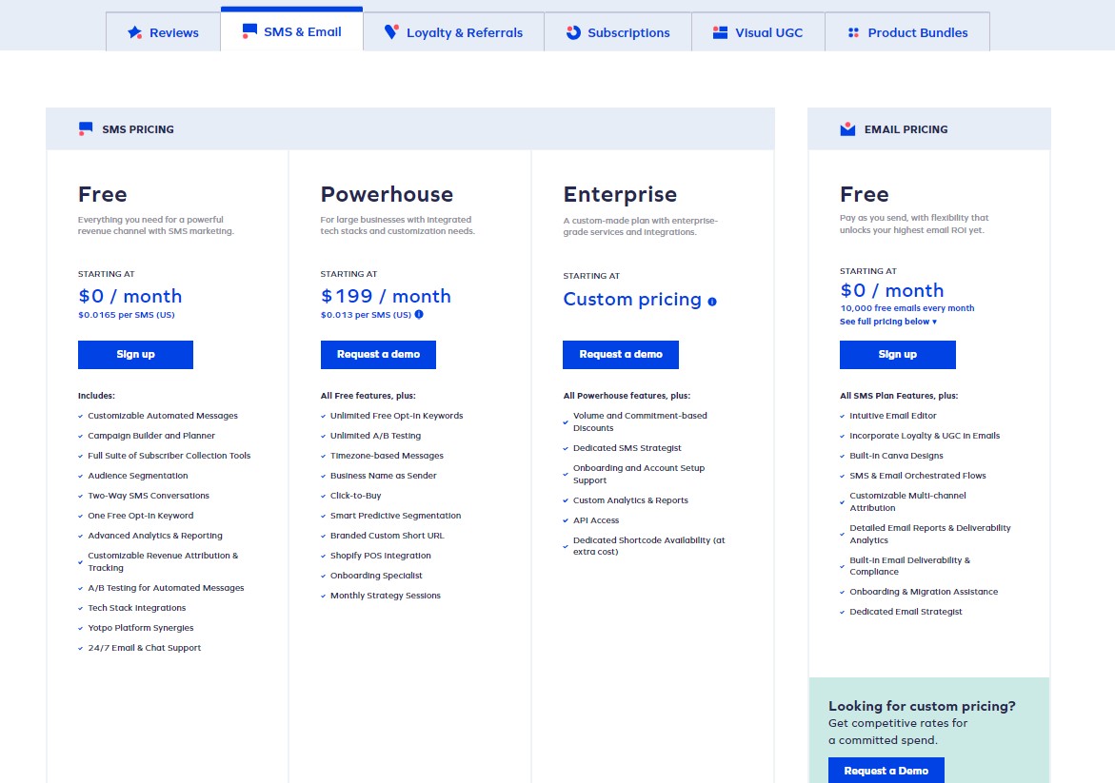Click Built-in Canva Designs feature
Viewport: 1115px width, 783px height.
(896, 456)
